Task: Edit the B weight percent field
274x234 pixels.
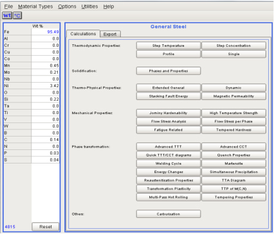Action: (45, 133)
